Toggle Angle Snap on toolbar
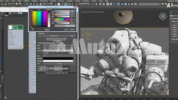The image size is (178, 100). pos(66,4)
